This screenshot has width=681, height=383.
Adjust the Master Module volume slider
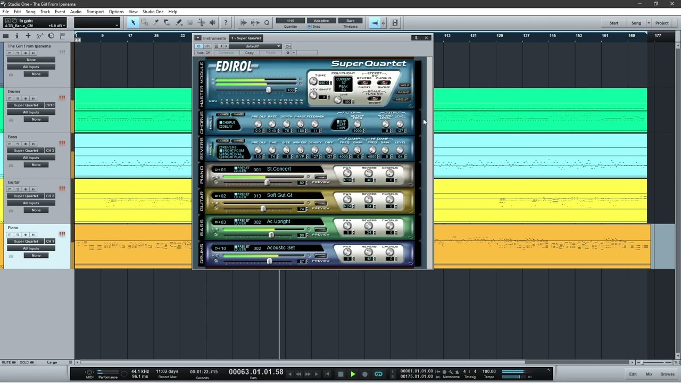click(x=269, y=90)
